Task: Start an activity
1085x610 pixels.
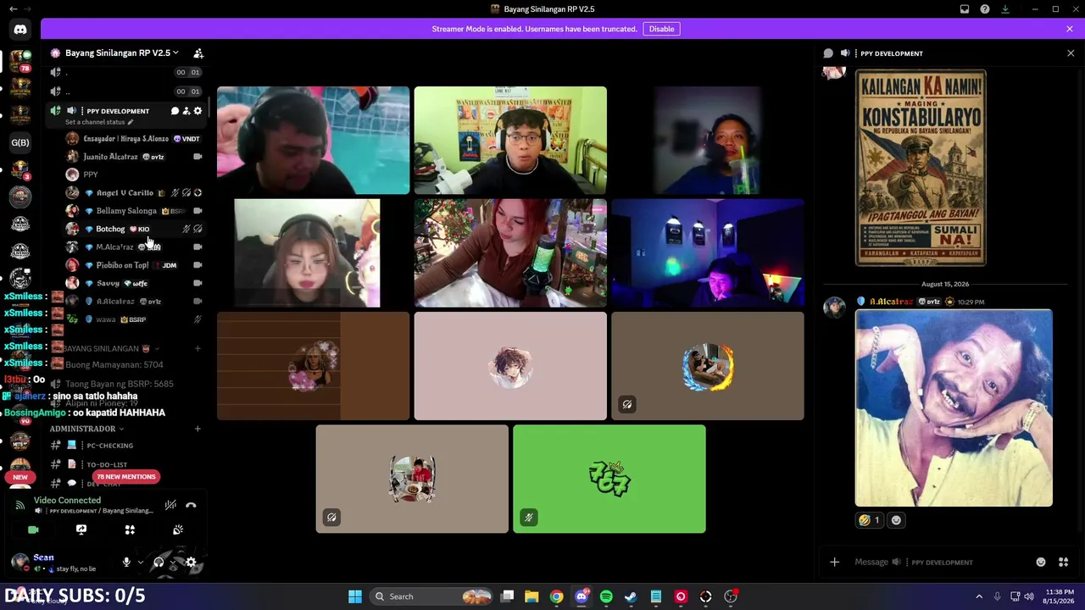Action: pos(130,530)
